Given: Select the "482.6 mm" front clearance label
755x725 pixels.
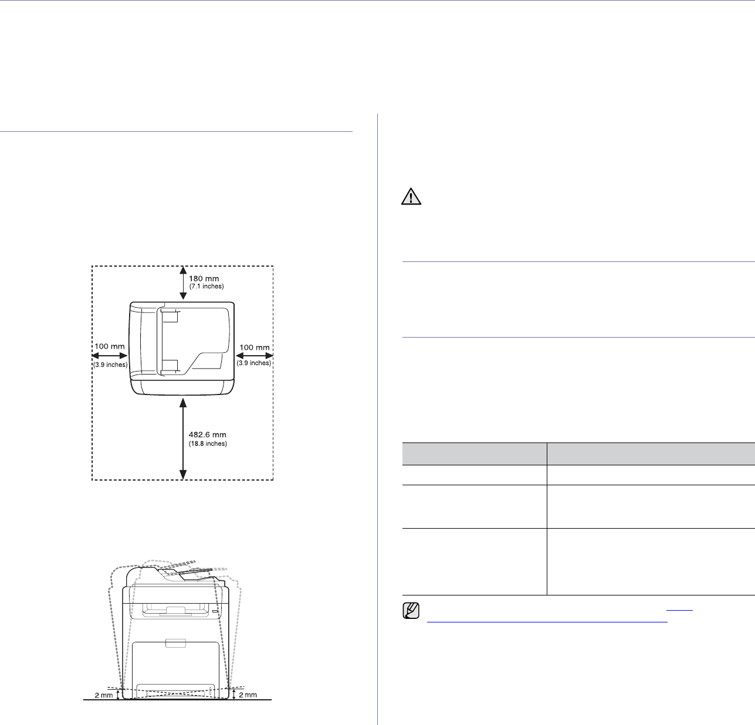Looking at the screenshot, I should (x=208, y=434).
